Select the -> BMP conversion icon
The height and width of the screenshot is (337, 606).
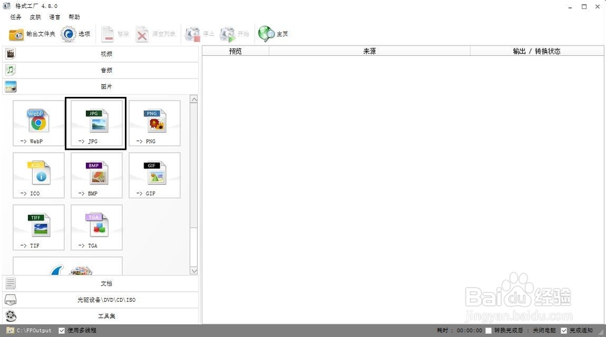[x=96, y=175]
